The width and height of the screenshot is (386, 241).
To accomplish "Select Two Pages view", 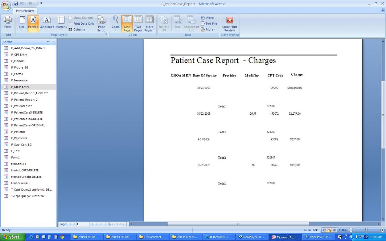I will coord(138,23).
